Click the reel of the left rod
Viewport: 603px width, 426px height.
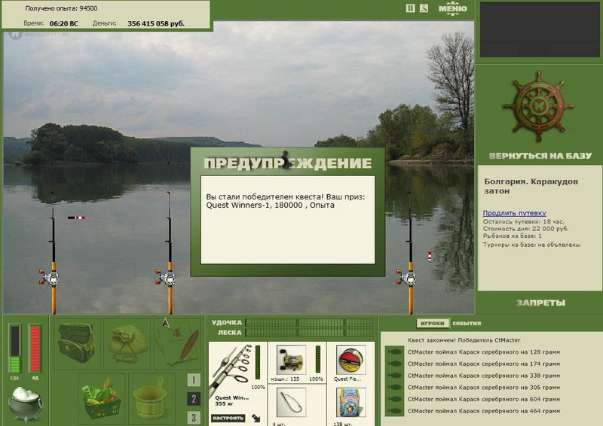point(51,277)
